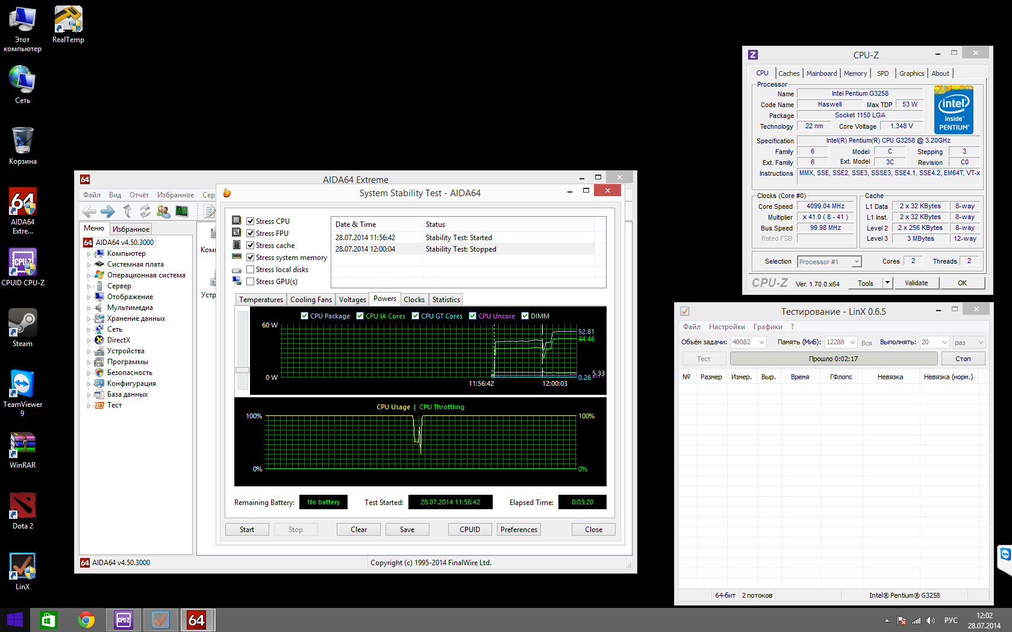The image size is (1012, 632).
Task: Click the AIDA64 monitor graph toolbar icon
Action: pos(182,211)
